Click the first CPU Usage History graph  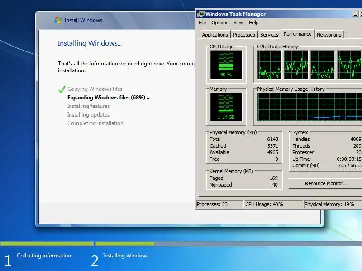pyautogui.click(x=269, y=65)
